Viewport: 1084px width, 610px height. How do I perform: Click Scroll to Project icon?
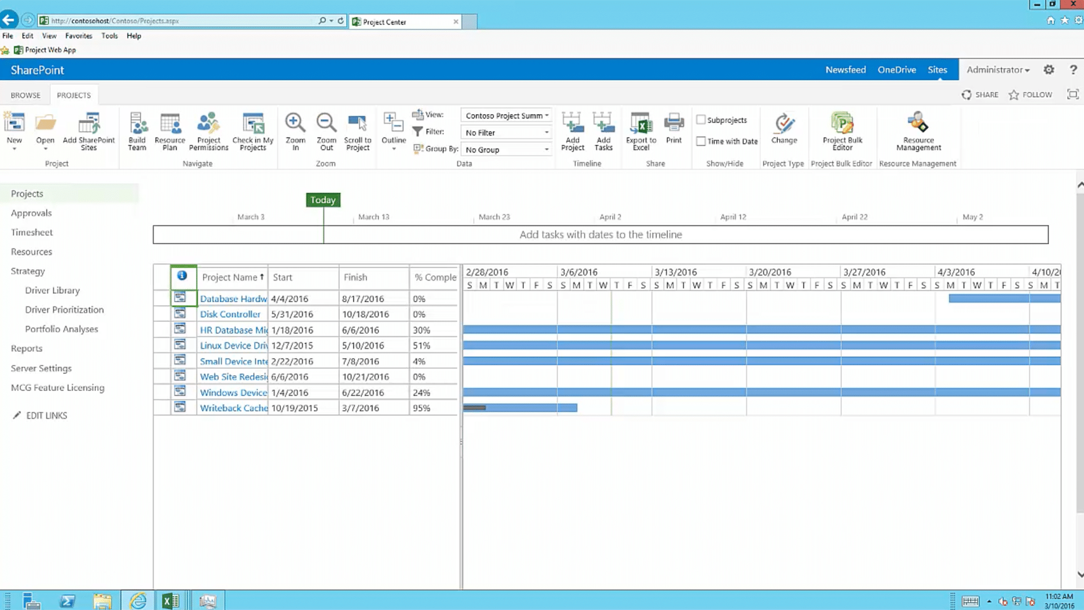click(x=357, y=123)
